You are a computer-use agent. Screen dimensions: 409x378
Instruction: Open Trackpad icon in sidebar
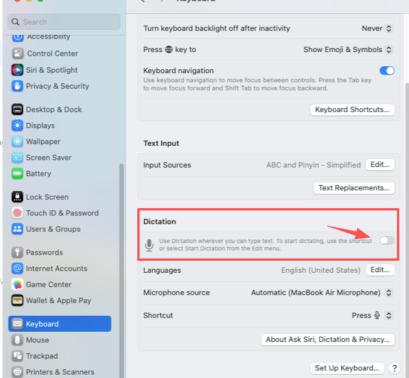[17, 356]
